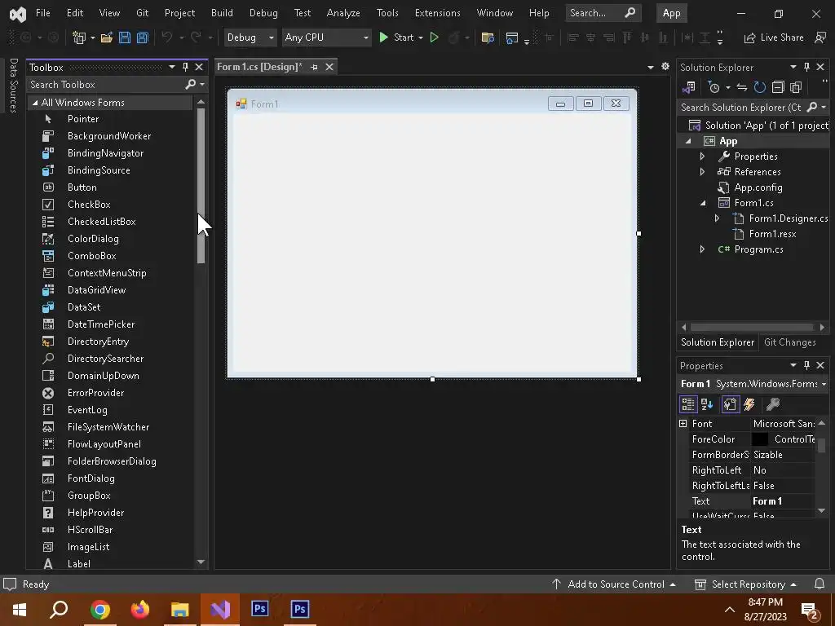Switch to the Git Changes tab
This screenshot has height=626, width=835.
tap(789, 342)
